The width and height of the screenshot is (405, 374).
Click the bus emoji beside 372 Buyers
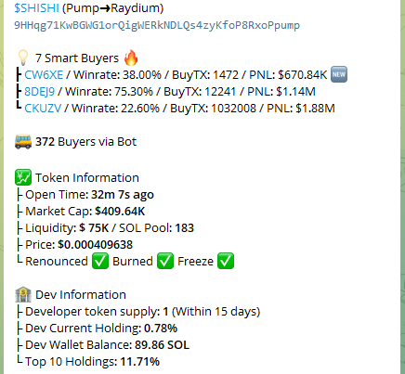tap(23, 142)
